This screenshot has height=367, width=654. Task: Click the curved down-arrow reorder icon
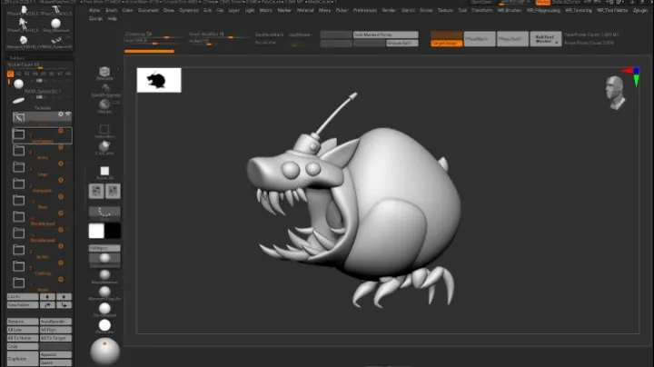[64, 305]
